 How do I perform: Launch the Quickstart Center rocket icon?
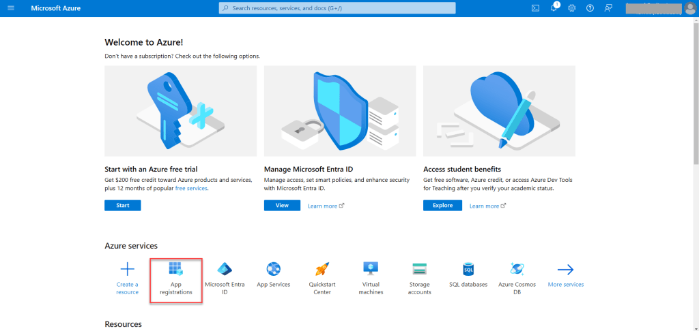click(322, 269)
